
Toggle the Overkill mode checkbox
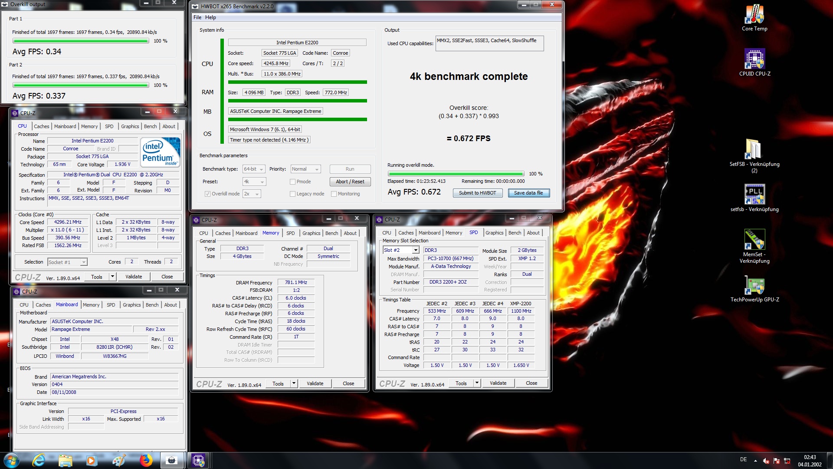(207, 194)
